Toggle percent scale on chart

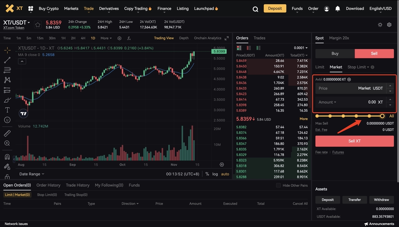pyautogui.click(x=207, y=174)
